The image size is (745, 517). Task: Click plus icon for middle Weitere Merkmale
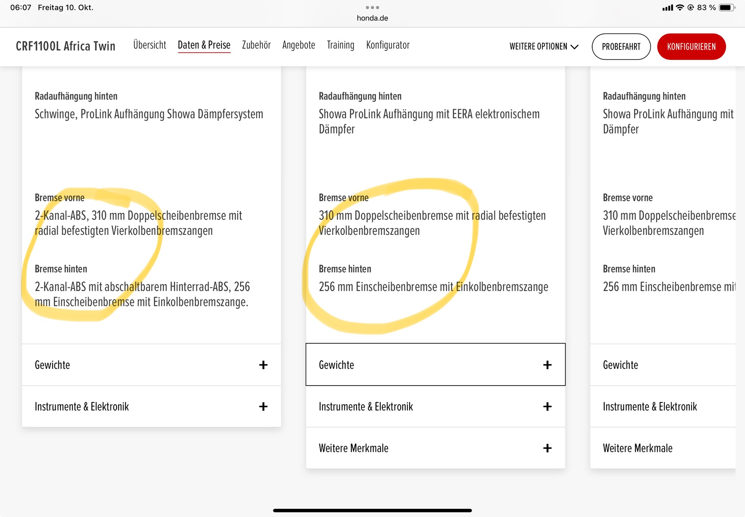[547, 448]
